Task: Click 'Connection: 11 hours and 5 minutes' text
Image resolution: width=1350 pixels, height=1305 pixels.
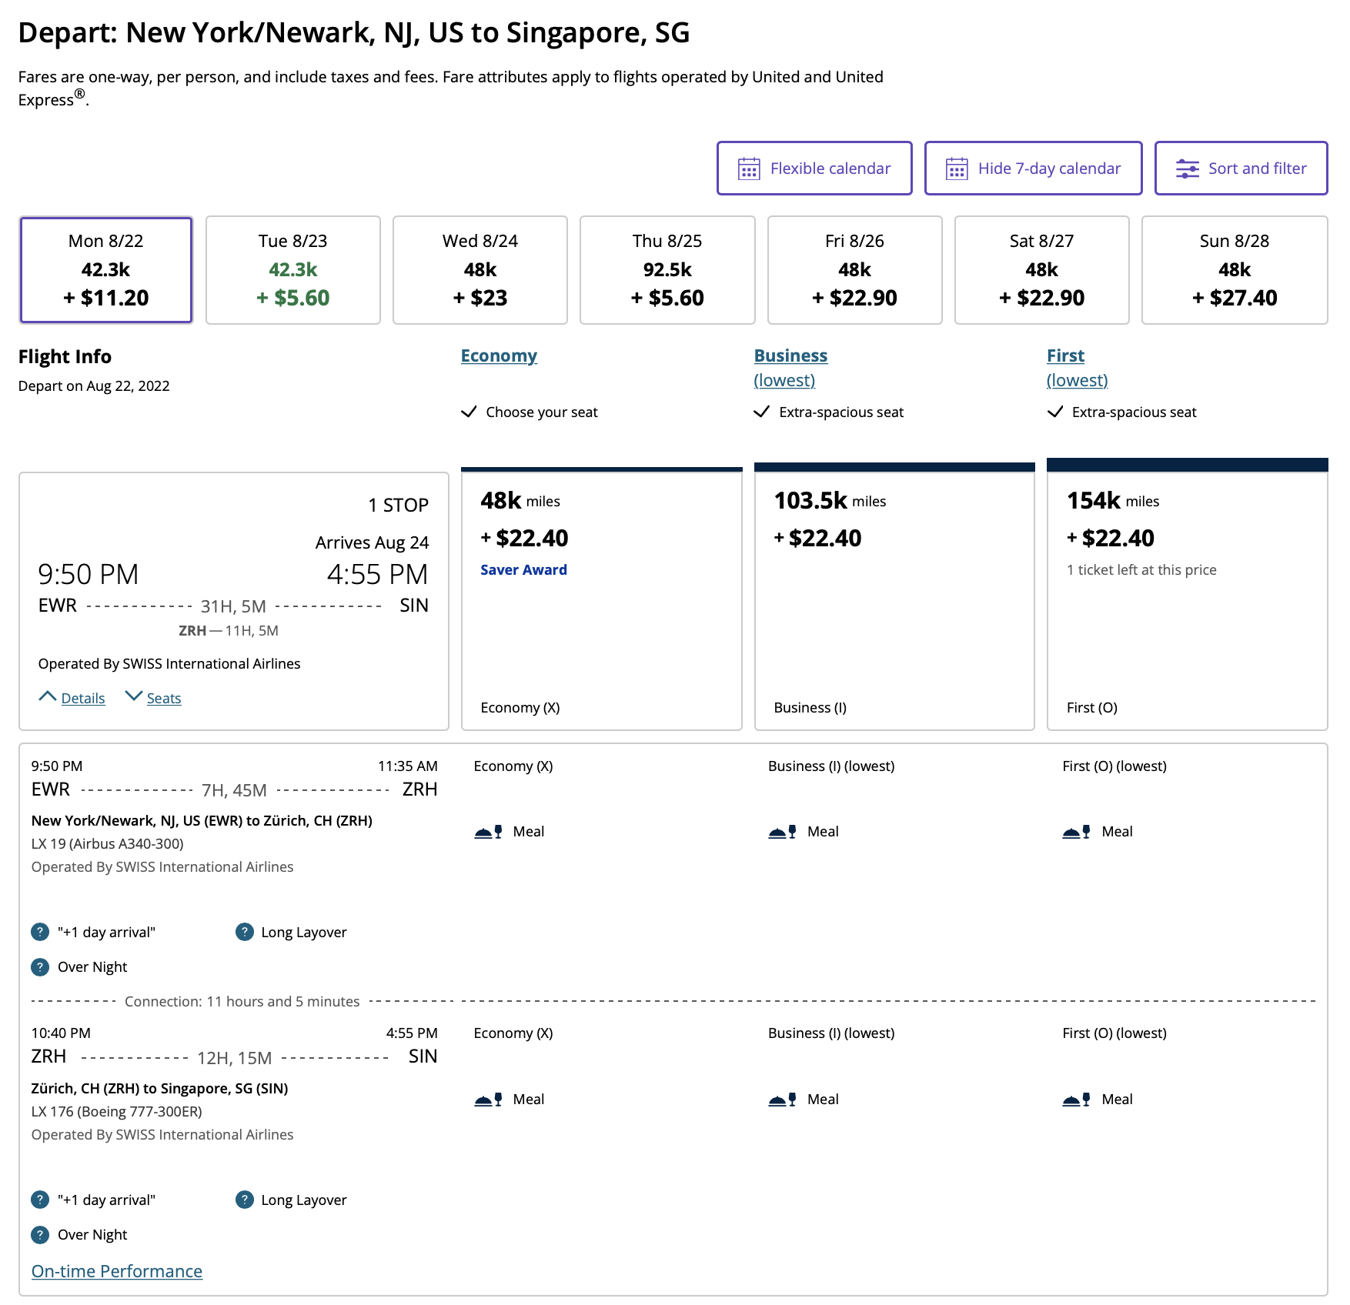Action: (x=242, y=1001)
